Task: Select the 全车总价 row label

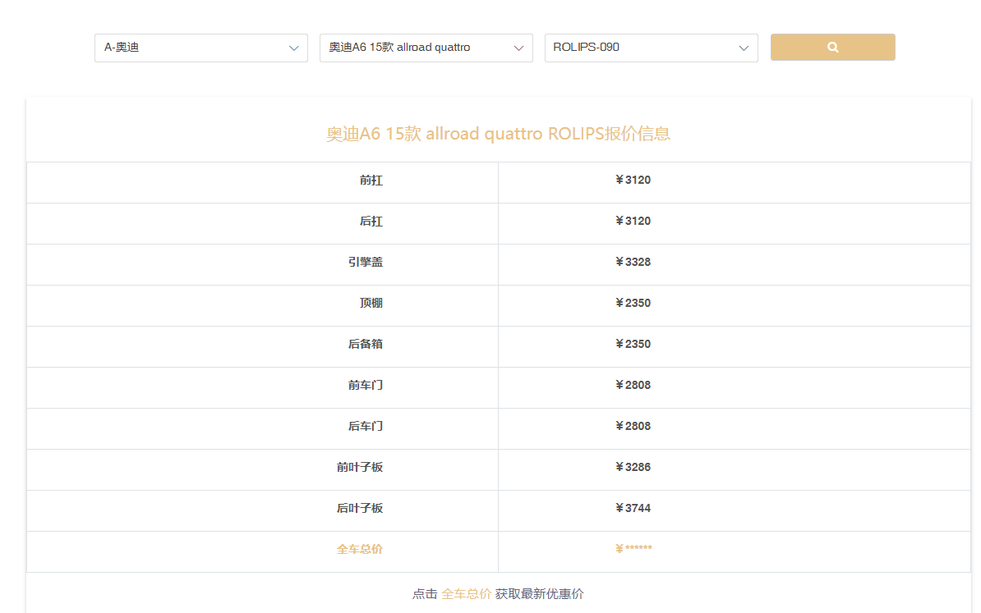Action: click(x=360, y=549)
